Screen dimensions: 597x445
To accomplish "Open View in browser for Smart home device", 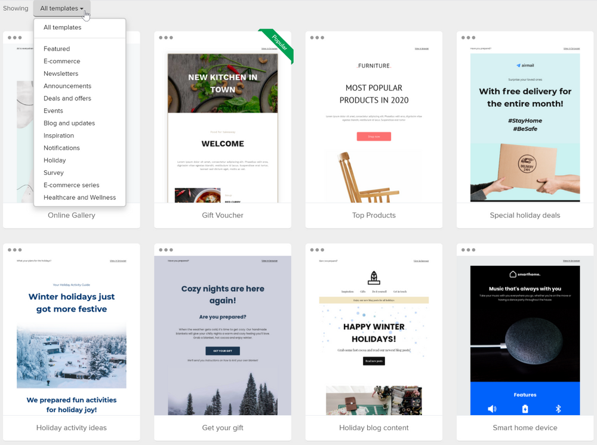I will (571, 261).
